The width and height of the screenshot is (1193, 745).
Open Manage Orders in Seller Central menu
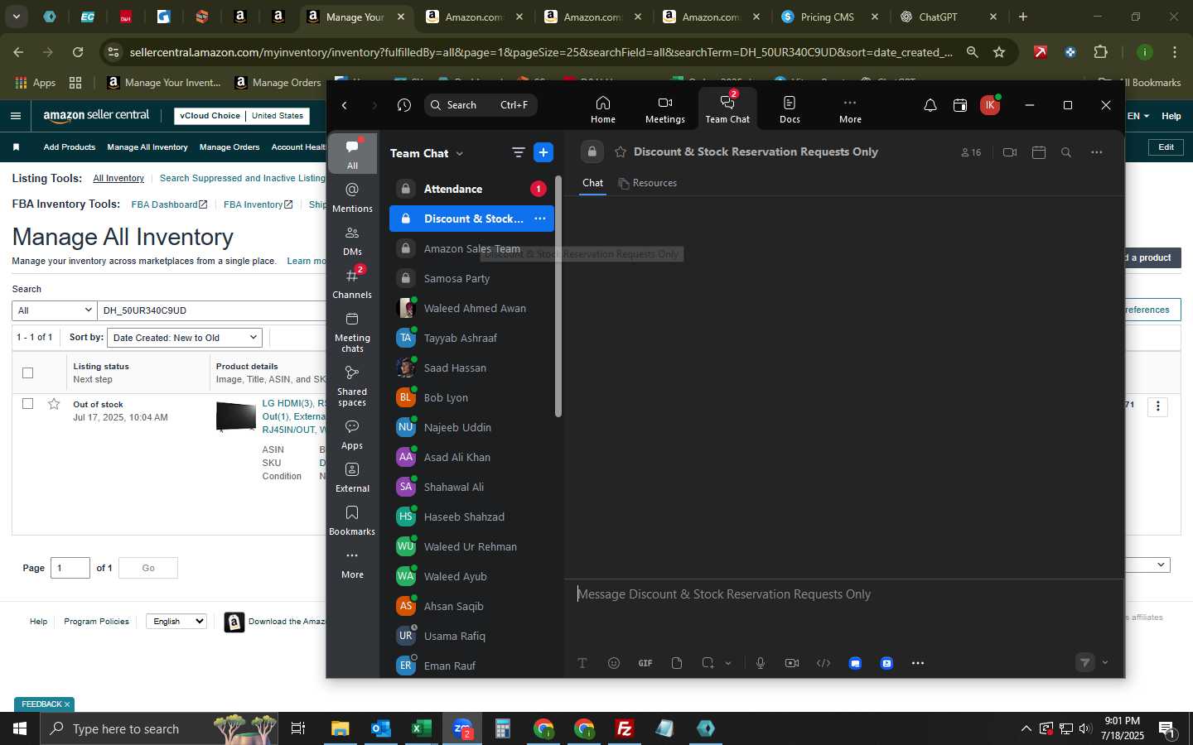tap(229, 147)
